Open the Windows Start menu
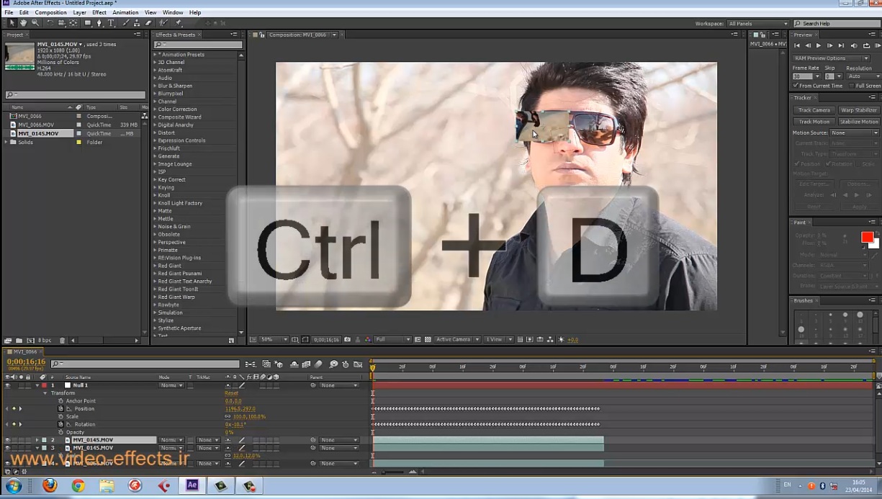 click(13, 485)
